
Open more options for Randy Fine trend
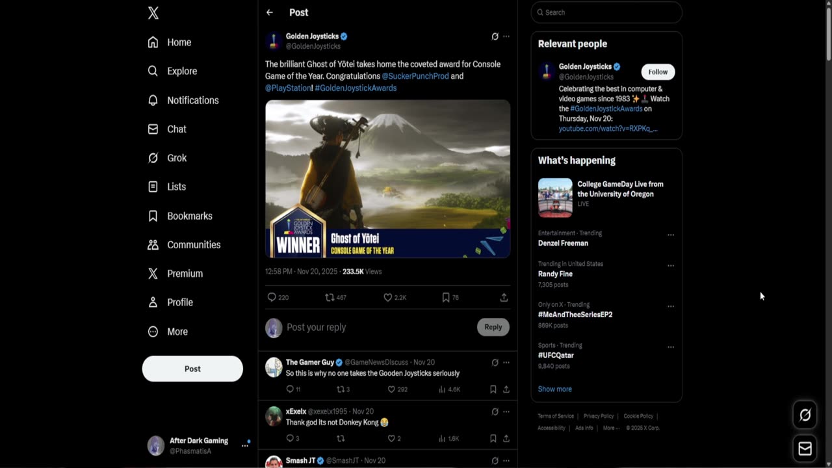(x=671, y=266)
